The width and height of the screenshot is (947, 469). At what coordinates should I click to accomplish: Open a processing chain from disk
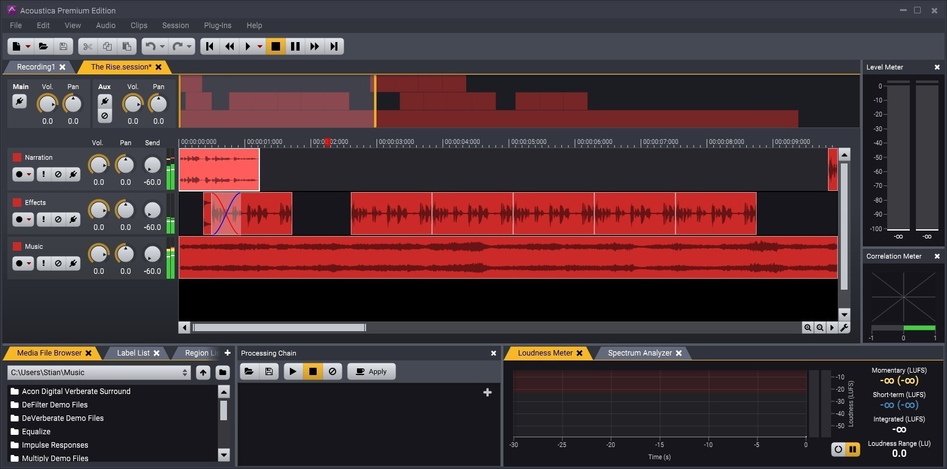point(249,371)
